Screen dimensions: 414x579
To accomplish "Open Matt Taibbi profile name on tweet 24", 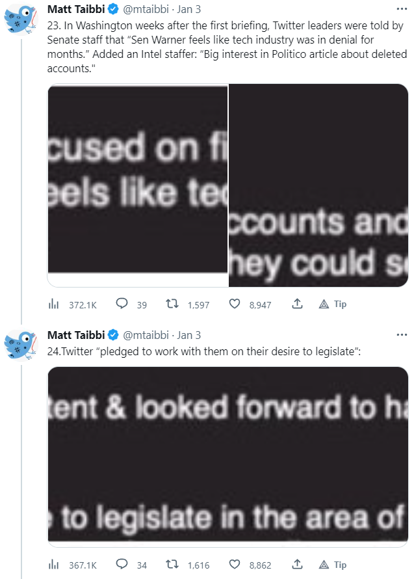I will click(x=76, y=335).
